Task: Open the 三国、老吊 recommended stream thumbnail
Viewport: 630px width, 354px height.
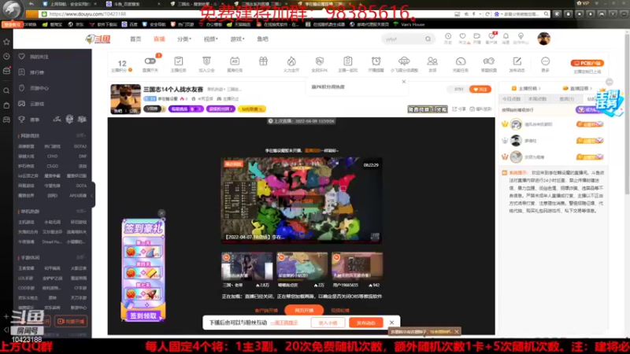Action: pyautogui.click(x=247, y=266)
